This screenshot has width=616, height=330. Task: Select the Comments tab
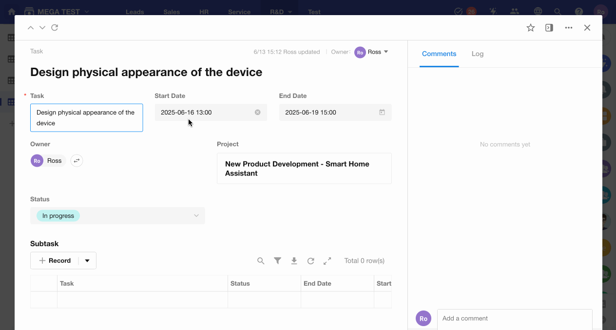(439, 54)
